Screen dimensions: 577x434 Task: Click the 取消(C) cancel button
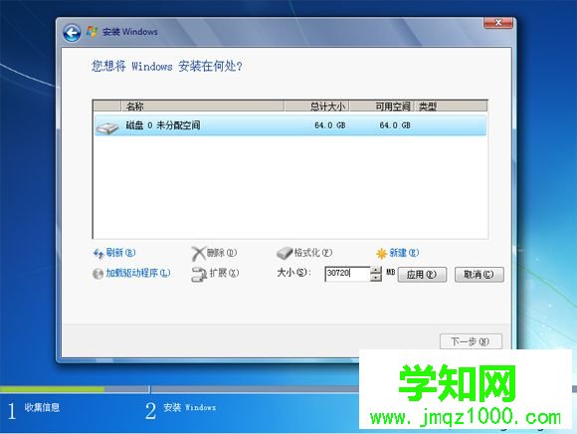(x=479, y=275)
